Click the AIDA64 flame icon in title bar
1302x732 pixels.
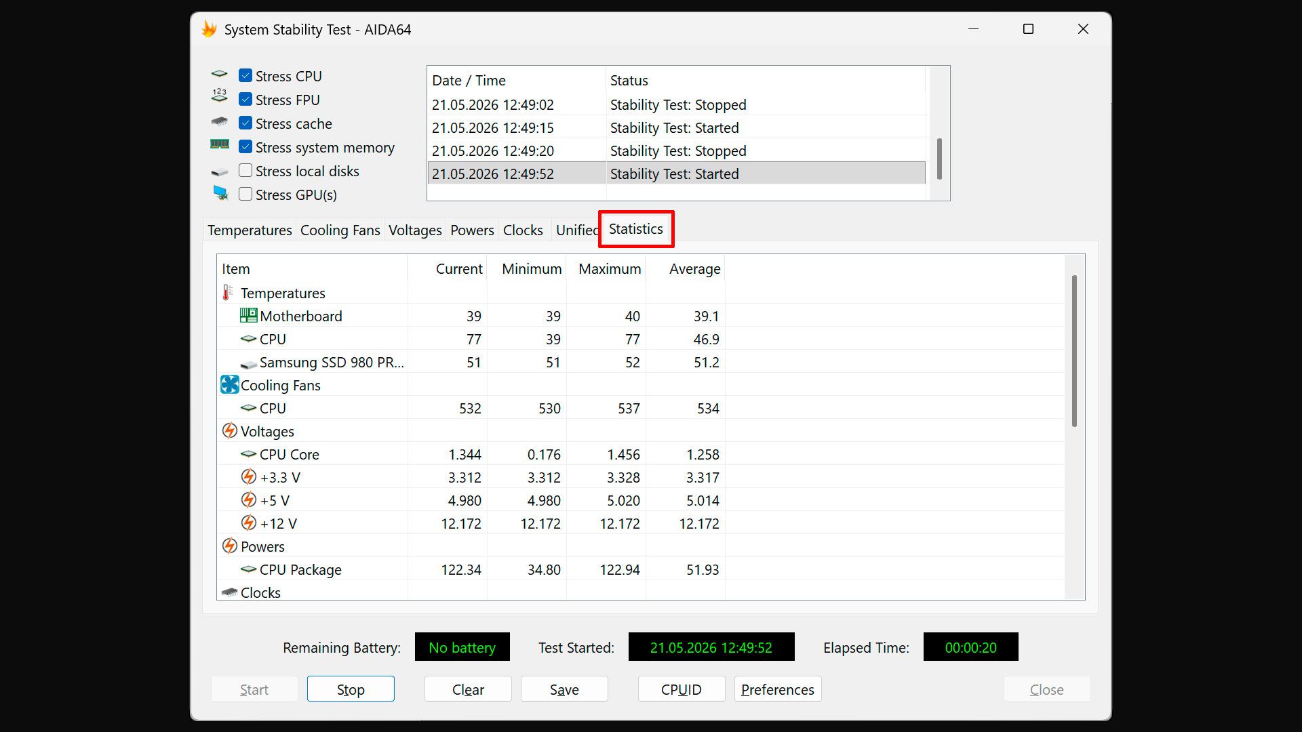210,29
